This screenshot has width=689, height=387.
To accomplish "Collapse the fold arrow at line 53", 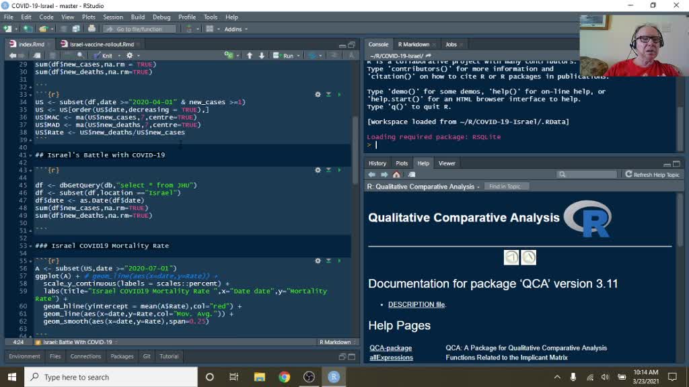I will coord(30,246).
